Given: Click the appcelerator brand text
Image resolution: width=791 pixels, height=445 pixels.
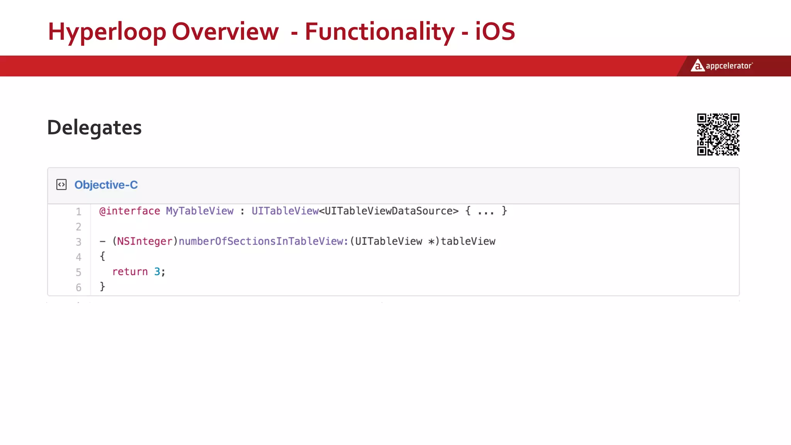Looking at the screenshot, I should pyautogui.click(x=729, y=66).
